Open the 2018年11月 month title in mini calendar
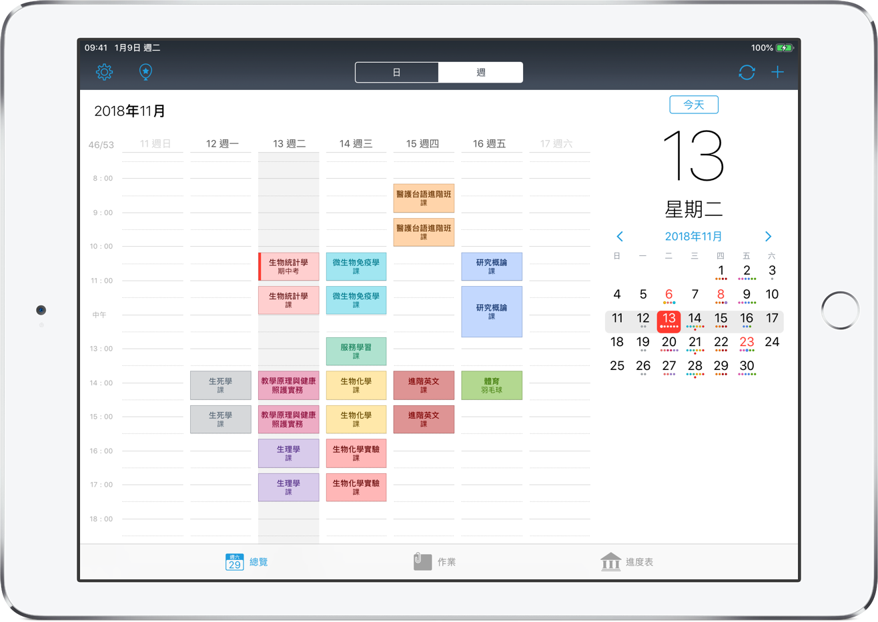The height and width of the screenshot is (622, 878). (693, 237)
